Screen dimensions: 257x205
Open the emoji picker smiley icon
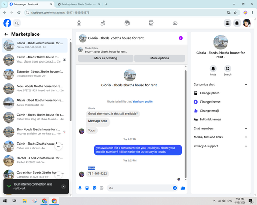175,188
